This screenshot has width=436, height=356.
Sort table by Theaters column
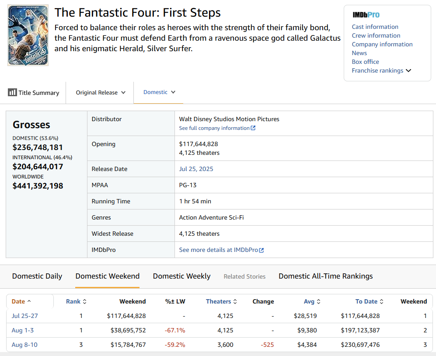click(x=221, y=301)
